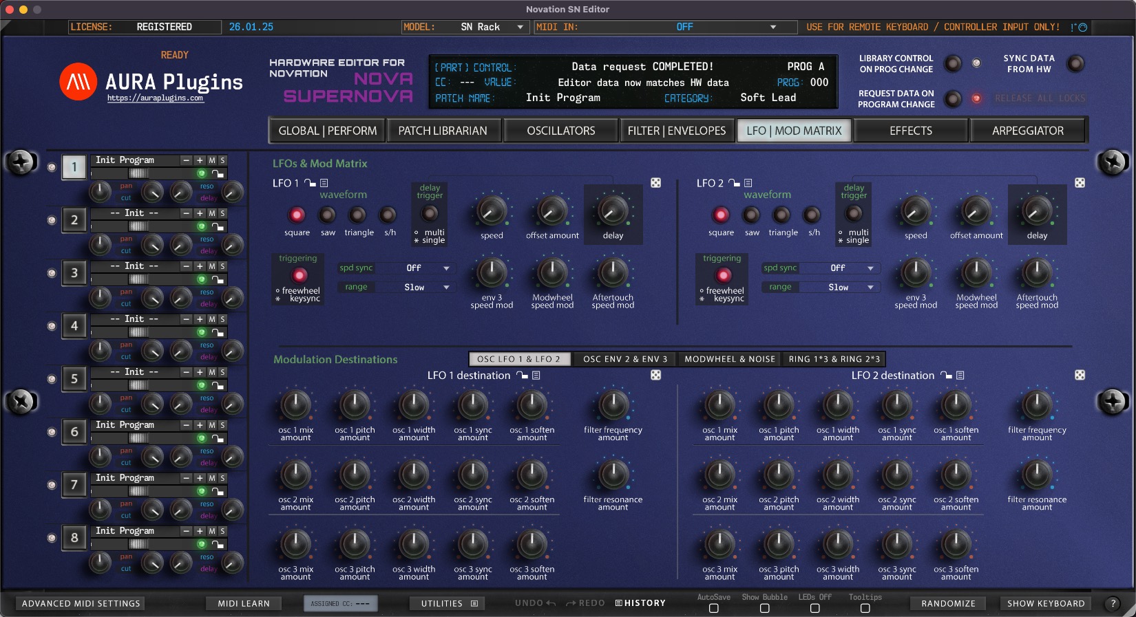Click the lock icon next to LFO 2
Viewport: 1136px width, 617px height.
click(735, 183)
